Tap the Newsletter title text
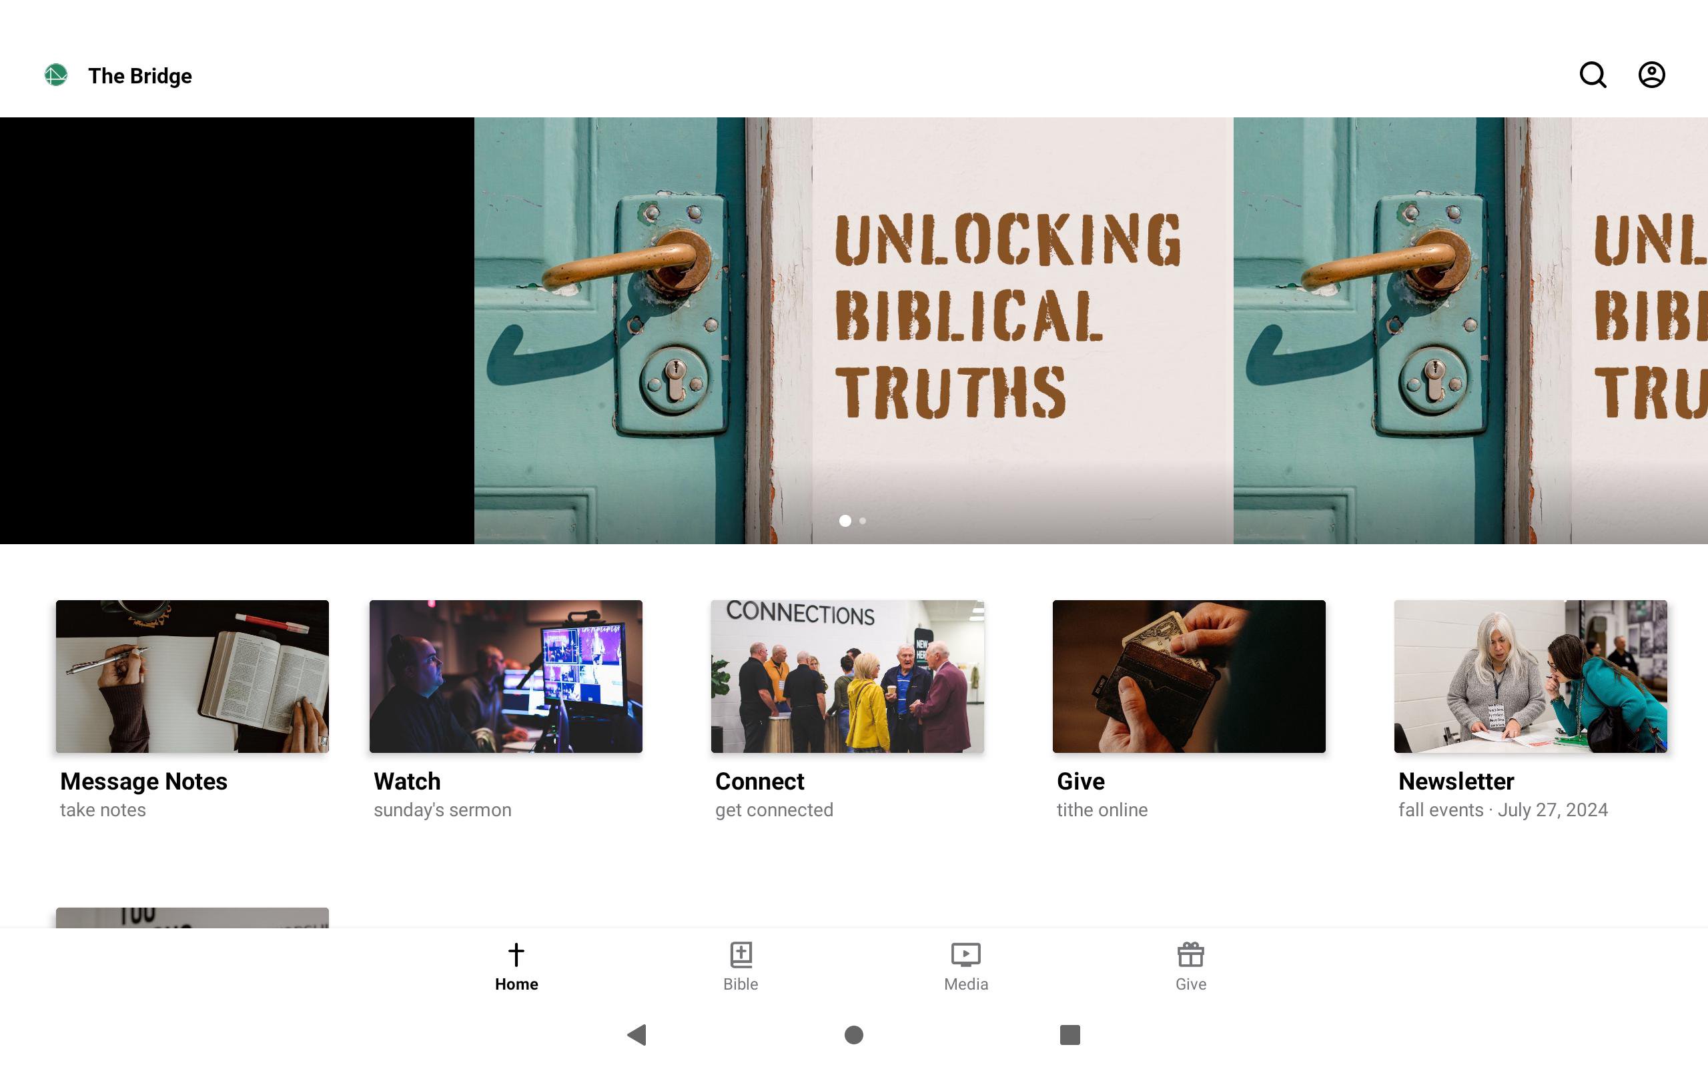Screen dimensions: 1708x1067 tap(1455, 781)
